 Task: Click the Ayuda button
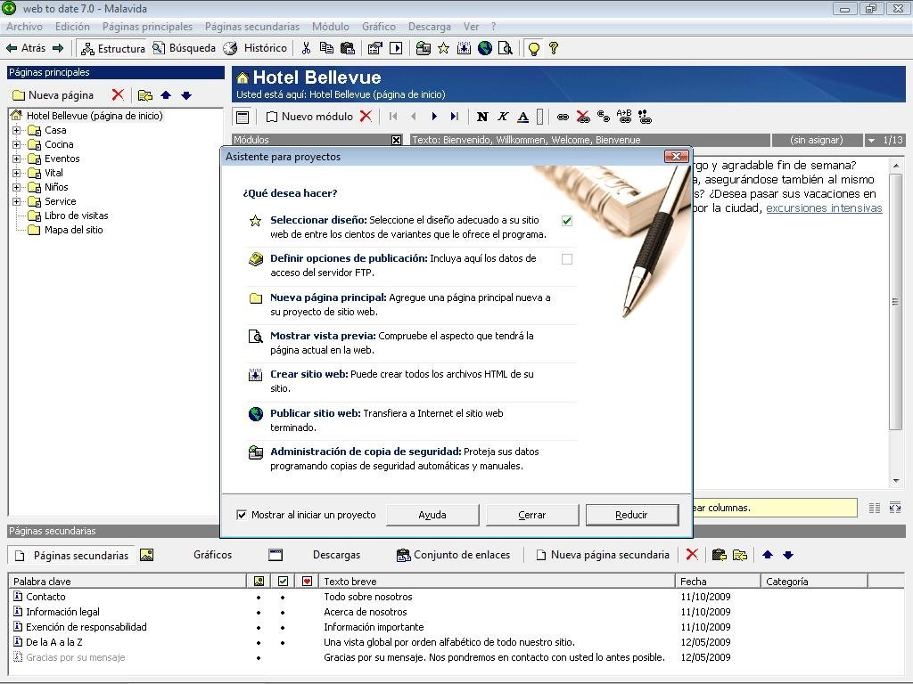[x=432, y=515]
